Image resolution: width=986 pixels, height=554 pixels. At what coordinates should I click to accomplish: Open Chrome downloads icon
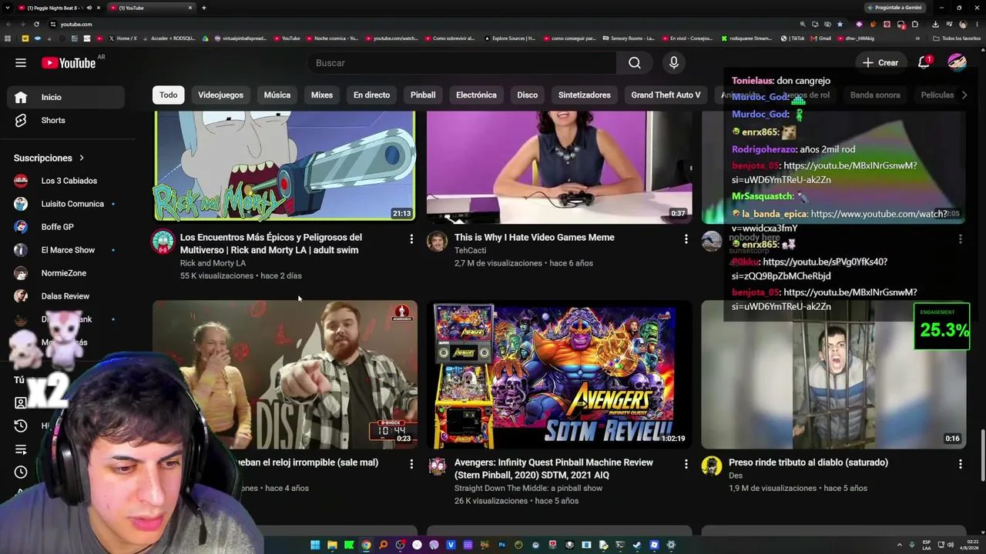[935, 24]
